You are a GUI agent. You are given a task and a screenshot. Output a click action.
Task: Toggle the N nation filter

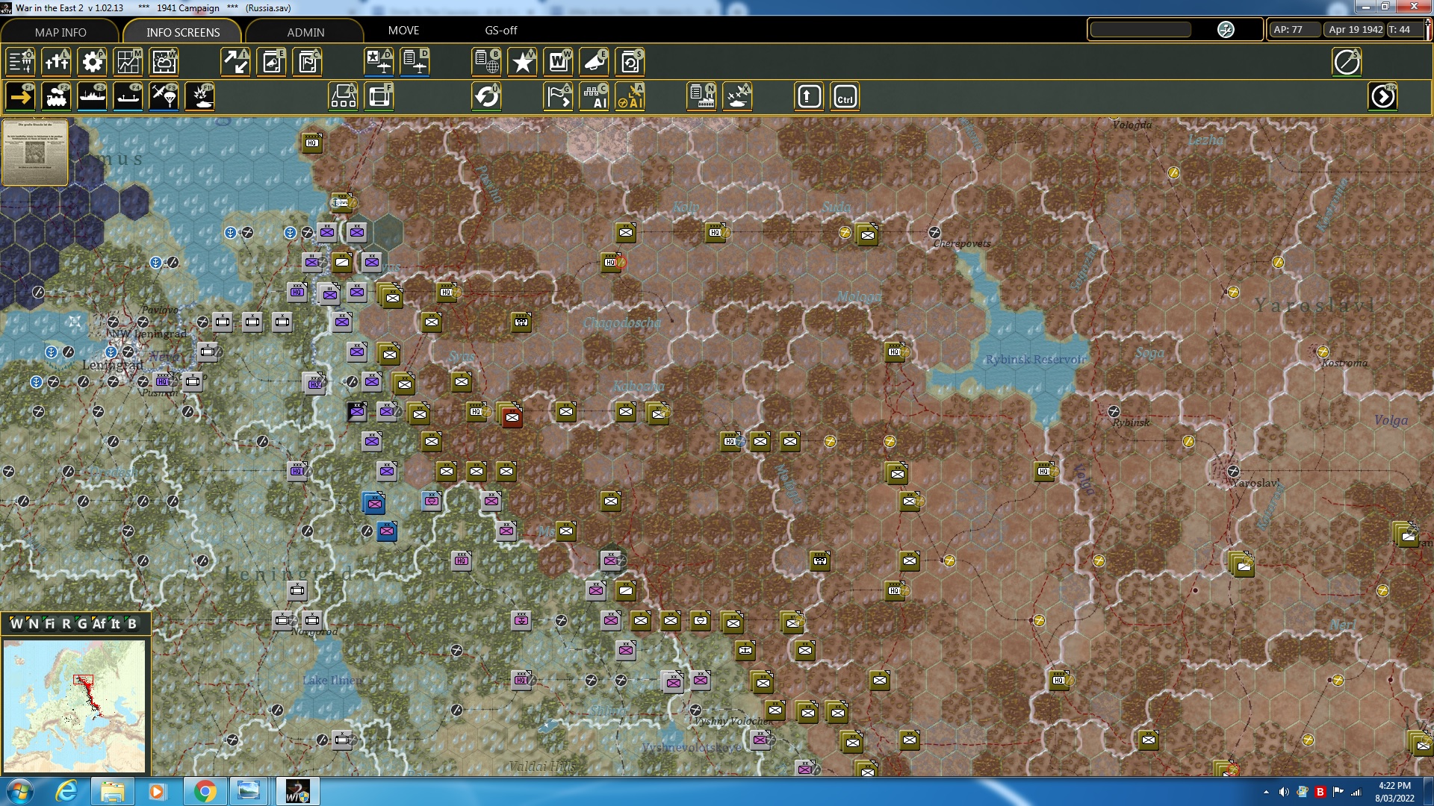tap(33, 624)
